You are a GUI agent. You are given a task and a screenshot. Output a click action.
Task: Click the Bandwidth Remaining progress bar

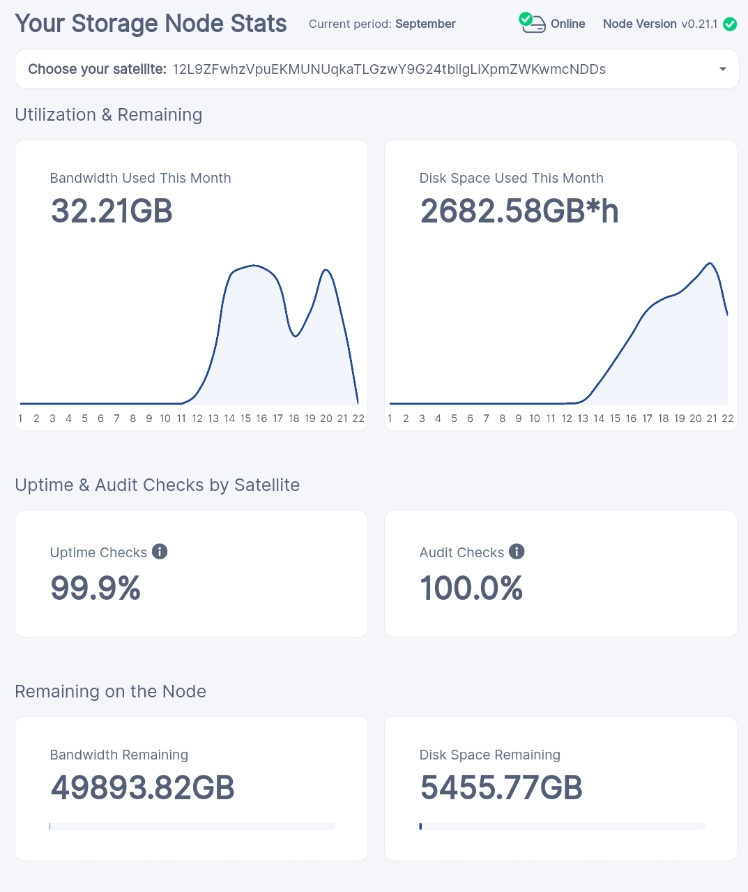click(x=192, y=826)
